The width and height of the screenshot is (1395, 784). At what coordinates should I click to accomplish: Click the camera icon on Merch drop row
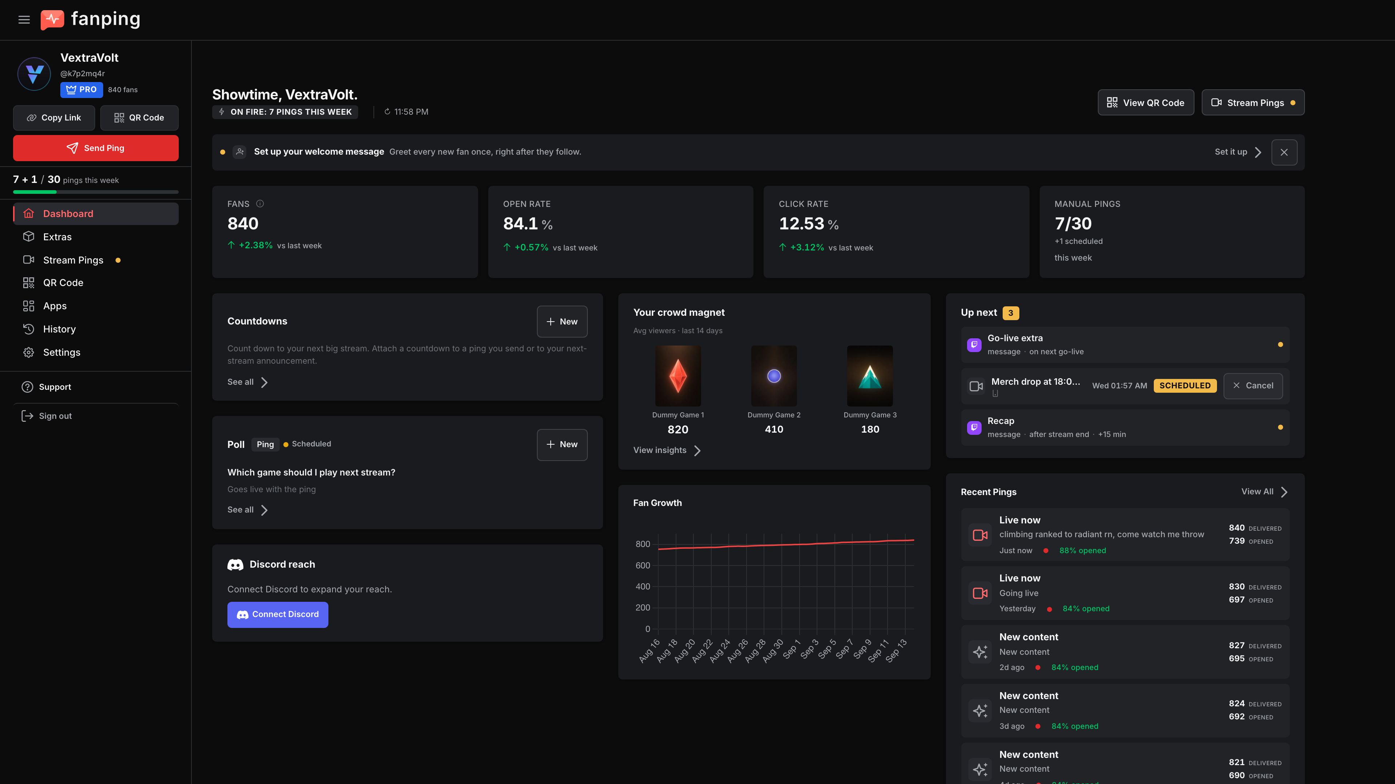click(976, 386)
